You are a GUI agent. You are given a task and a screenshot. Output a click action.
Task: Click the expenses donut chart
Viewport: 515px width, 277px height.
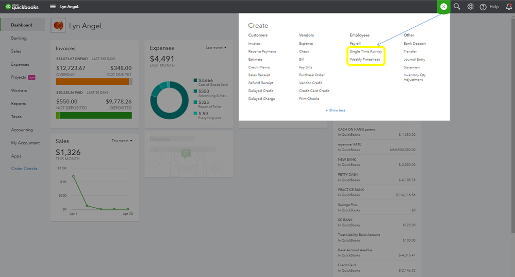point(170,100)
